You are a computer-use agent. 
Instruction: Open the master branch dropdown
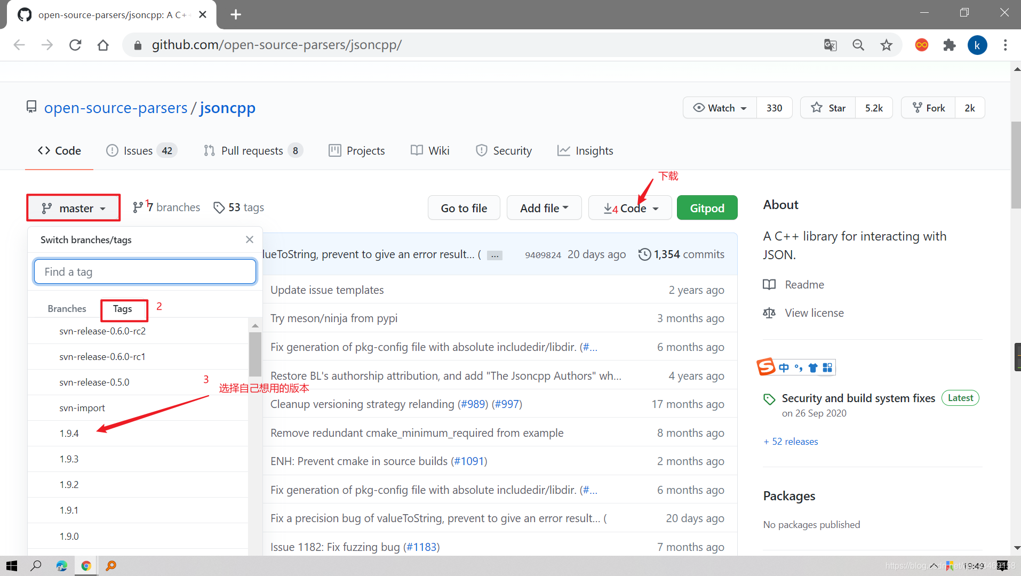(x=74, y=208)
